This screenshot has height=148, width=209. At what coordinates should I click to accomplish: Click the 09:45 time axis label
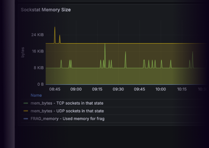click(x=140, y=89)
